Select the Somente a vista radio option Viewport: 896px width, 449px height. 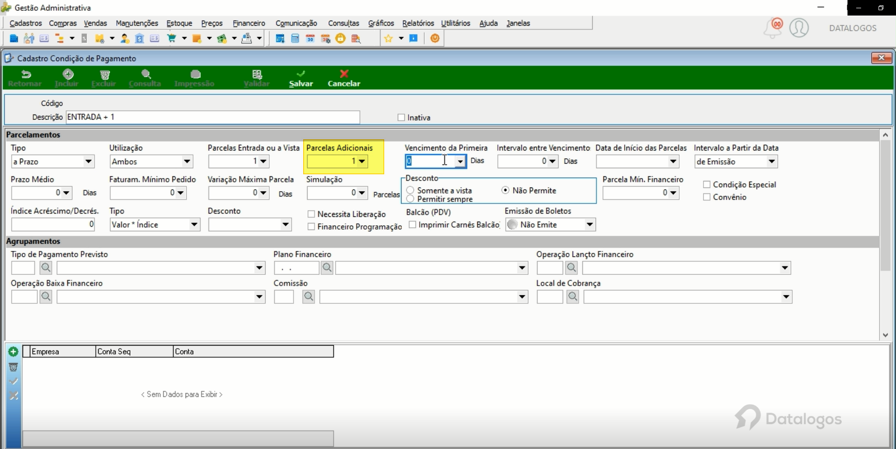(410, 190)
